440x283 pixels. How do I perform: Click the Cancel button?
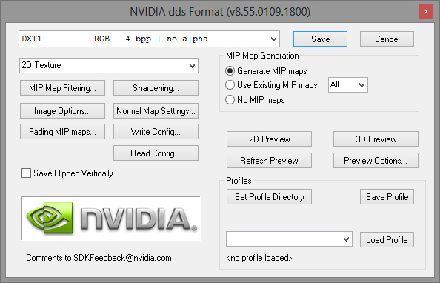coord(387,39)
